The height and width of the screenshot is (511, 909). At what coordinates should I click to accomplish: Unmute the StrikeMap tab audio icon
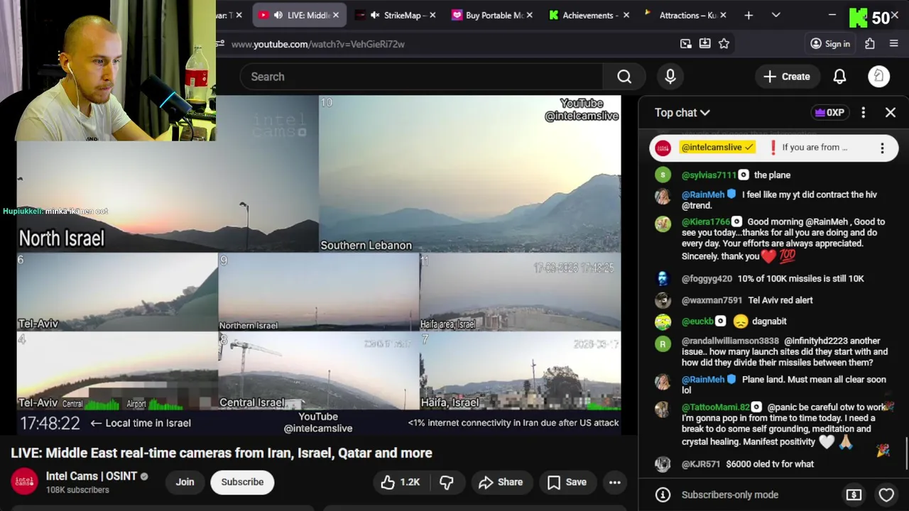375,15
